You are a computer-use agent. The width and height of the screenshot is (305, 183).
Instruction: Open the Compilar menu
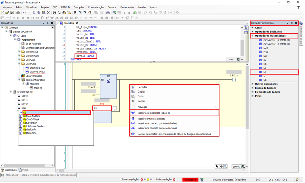(79, 7)
